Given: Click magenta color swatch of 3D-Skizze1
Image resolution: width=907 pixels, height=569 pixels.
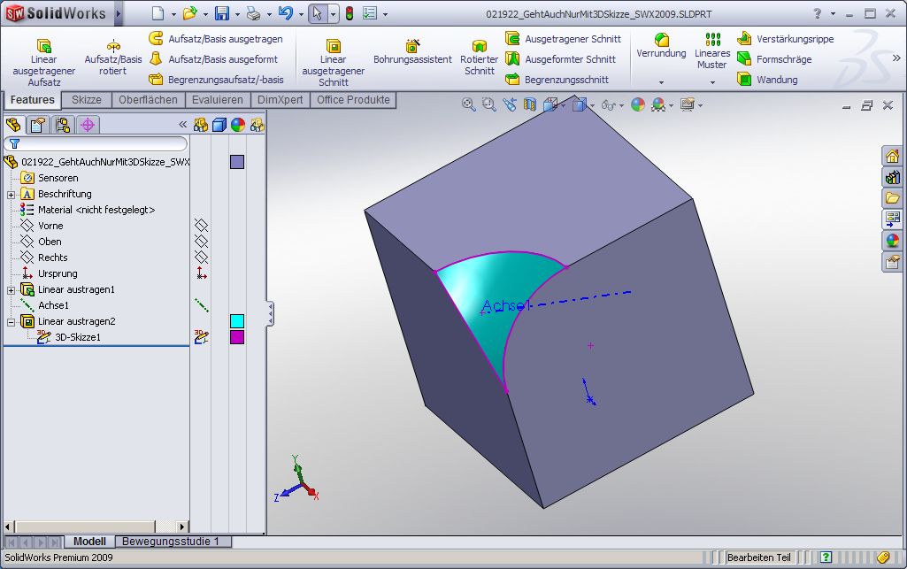Looking at the screenshot, I should tap(237, 337).
